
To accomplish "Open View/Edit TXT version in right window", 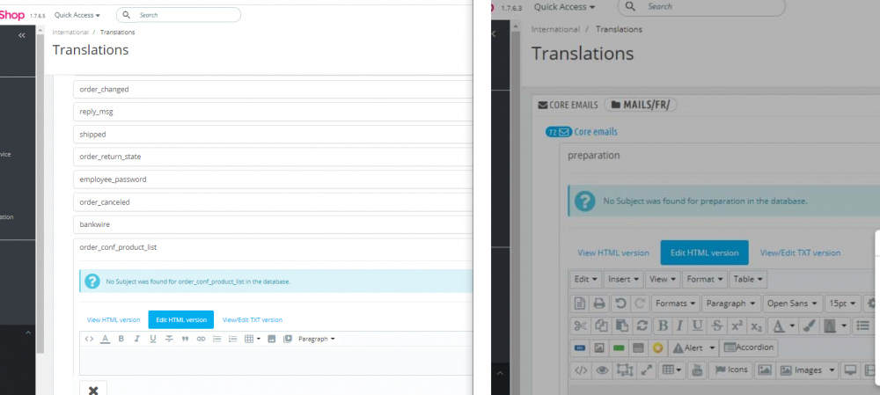I will tap(800, 253).
